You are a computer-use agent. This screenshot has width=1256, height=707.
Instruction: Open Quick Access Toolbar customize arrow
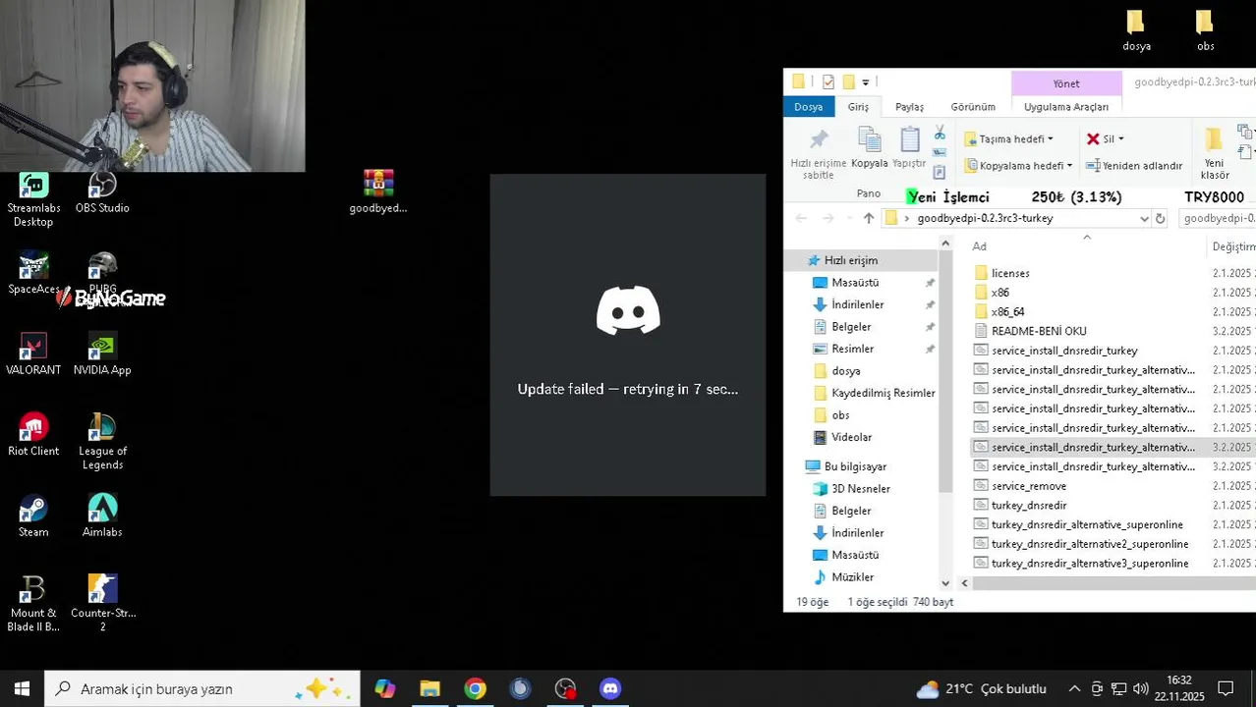(x=865, y=82)
